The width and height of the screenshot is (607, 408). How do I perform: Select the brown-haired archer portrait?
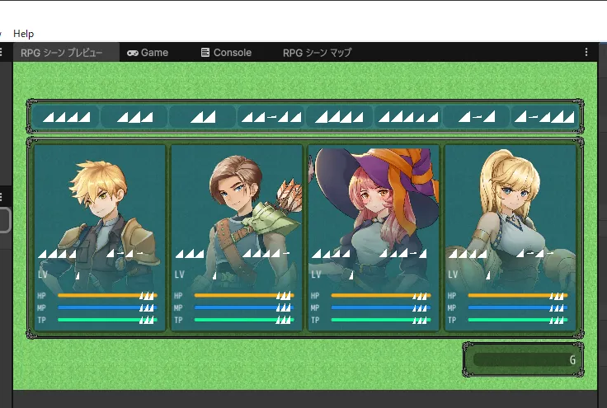[237, 206]
